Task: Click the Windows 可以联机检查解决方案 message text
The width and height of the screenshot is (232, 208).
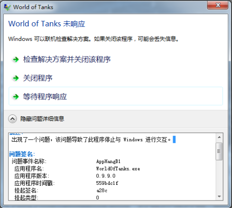Action: coord(93,39)
